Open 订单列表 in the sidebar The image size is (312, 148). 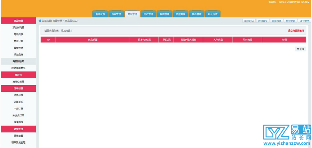coord(18,95)
